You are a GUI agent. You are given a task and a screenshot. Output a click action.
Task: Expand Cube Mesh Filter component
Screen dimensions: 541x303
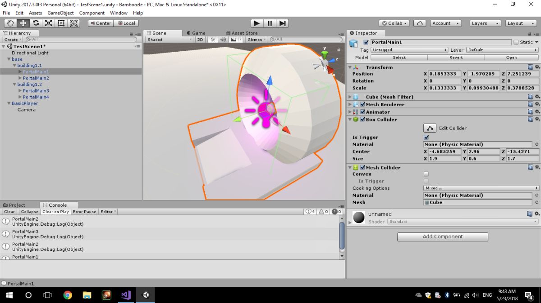[350, 97]
